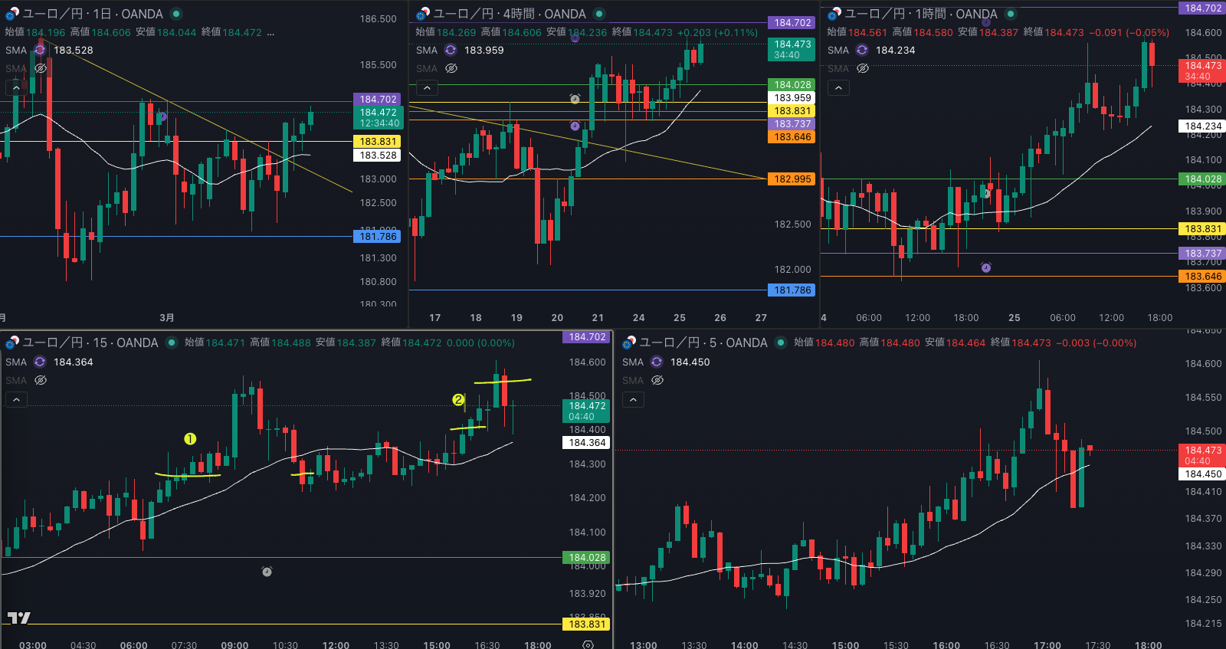This screenshot has height=649, width=1226.
Task: Show hidden SMA via eye icon on daily chart
Action: (41, 68)
